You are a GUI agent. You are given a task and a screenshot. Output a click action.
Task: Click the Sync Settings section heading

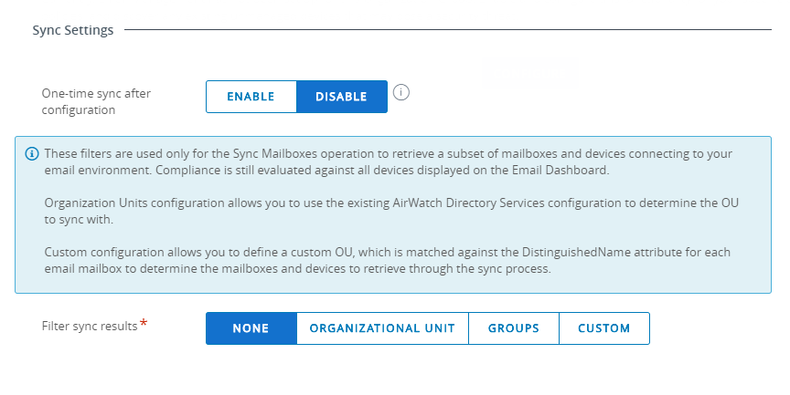click(x=73, y=30)
